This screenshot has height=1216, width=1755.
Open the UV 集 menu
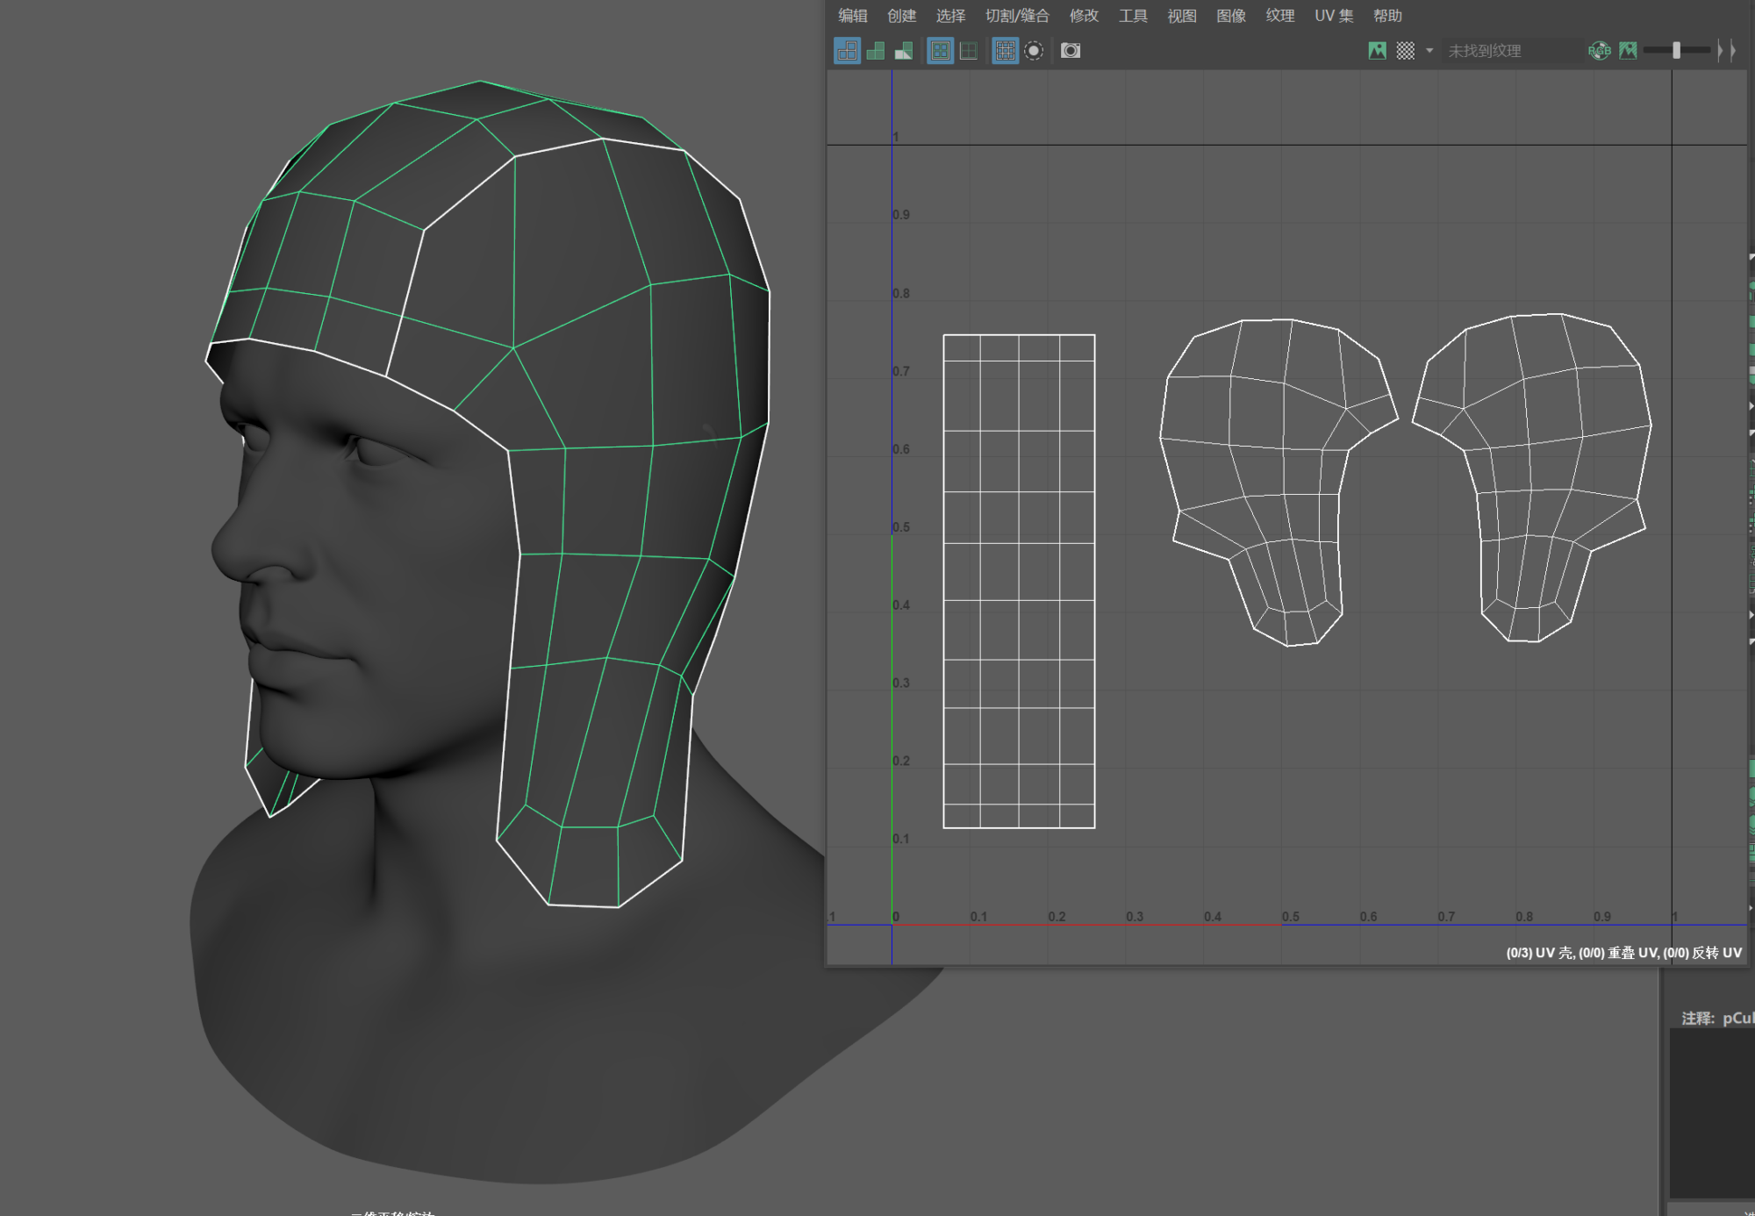pyautogui.click(x=1333, y=16)
